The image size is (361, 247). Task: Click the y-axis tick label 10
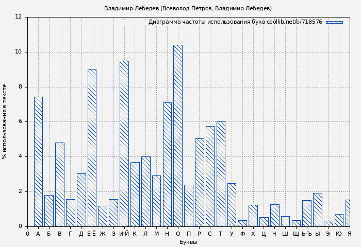coord(18,52)
